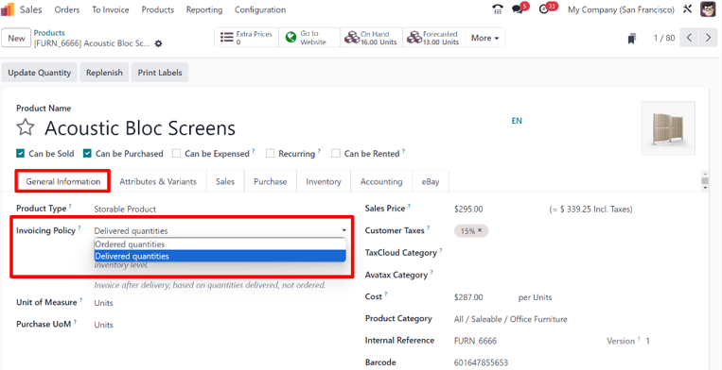Image resolution: width=722 pixels, height=370 pixels.
Task: Select Delivered quantities option in list
Action: [x=220, y=256]
